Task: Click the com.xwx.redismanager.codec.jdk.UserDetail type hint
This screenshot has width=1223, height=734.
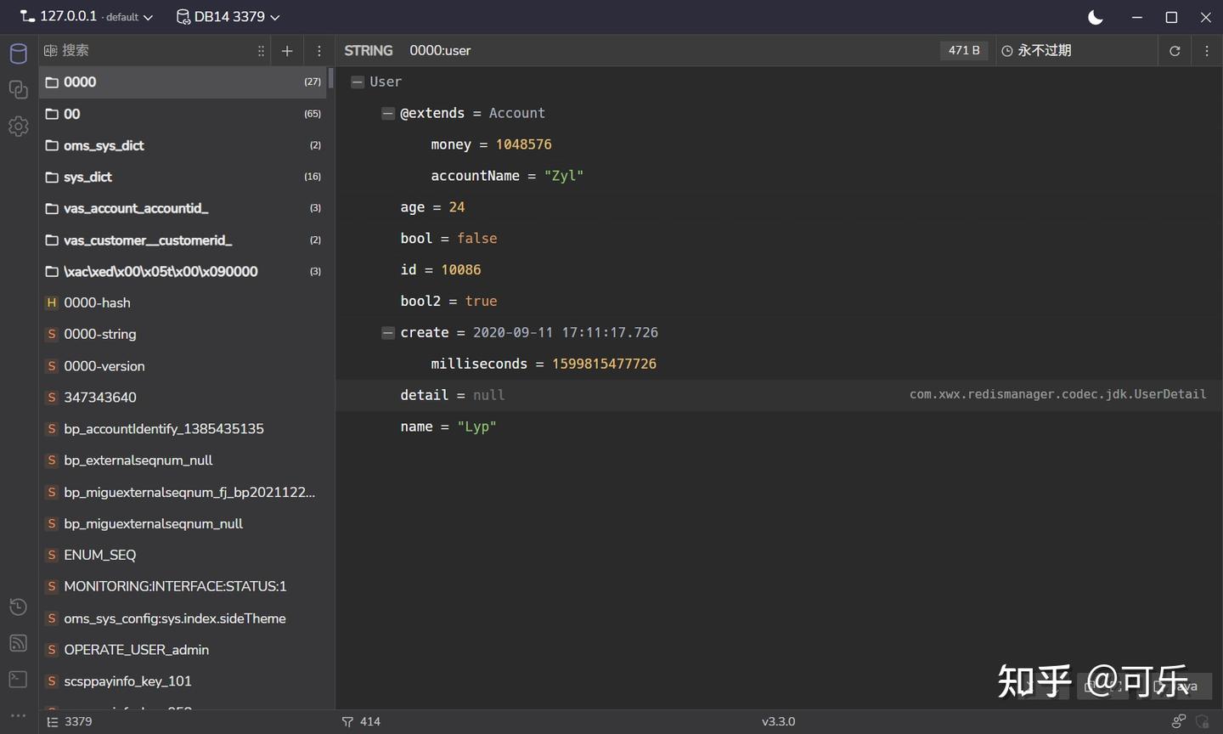Action: click(1057, 394)
